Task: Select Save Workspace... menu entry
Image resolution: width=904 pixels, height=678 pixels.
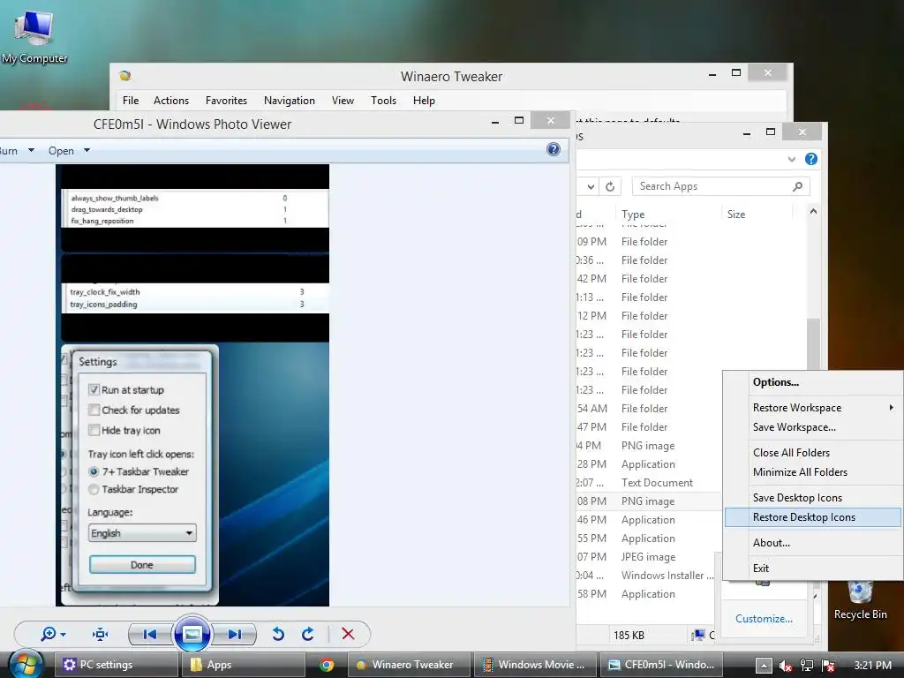Action: click(813, 427)
